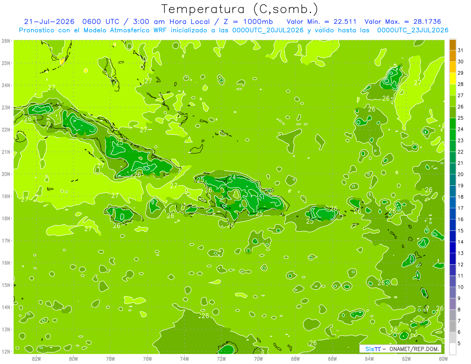This screenshot has width=471, height=364.
Task: Click 'Valor Min. = 22.511' text
Action: point(321,22)
